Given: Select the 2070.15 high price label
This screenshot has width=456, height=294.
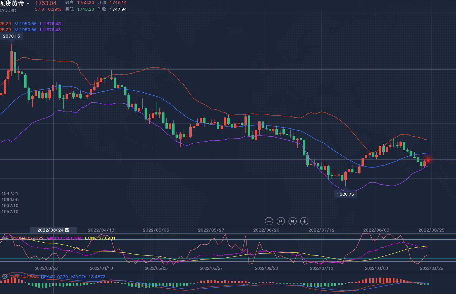Looking at the screenshot, I should (11, 36).
